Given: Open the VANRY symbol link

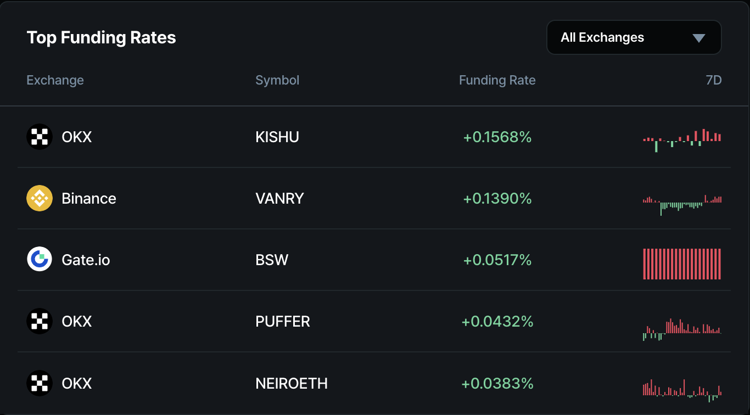Looking at the screenshot, I should [279, 198].
